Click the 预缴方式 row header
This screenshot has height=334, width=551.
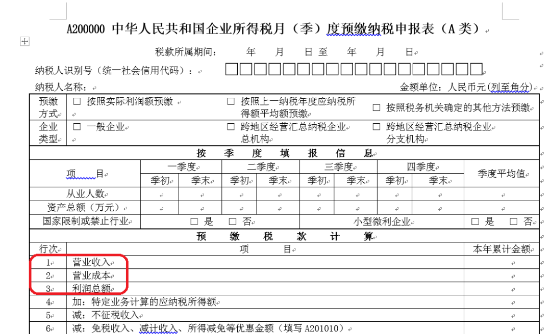pos(48,107)
